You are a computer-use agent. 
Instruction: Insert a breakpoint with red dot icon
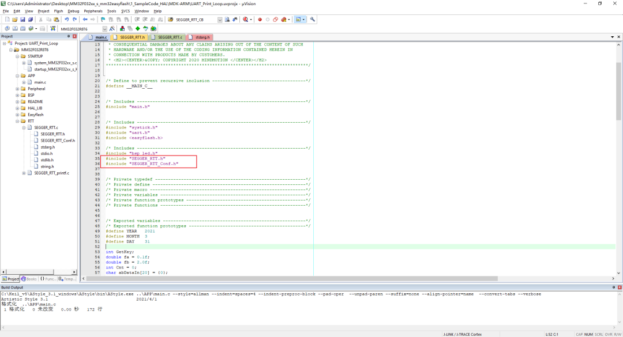tap(260, 20)
